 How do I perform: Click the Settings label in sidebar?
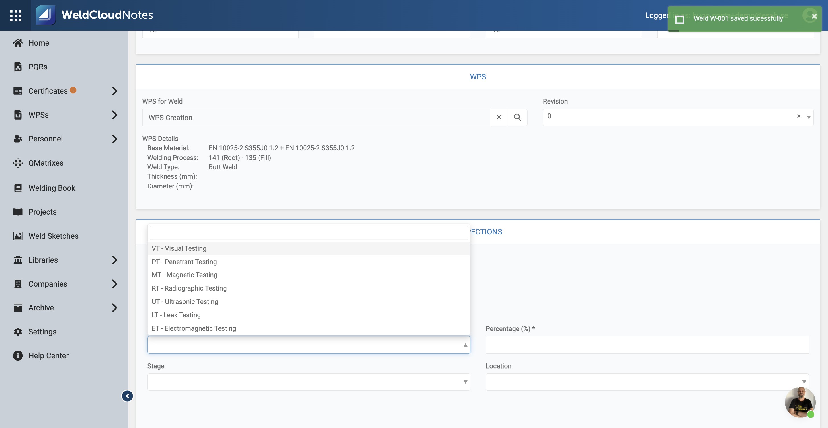coord(42,332)
